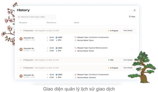Click USDC coin icon in Figma row
Screen dimensions: 158x92
(x=56, y=37)
